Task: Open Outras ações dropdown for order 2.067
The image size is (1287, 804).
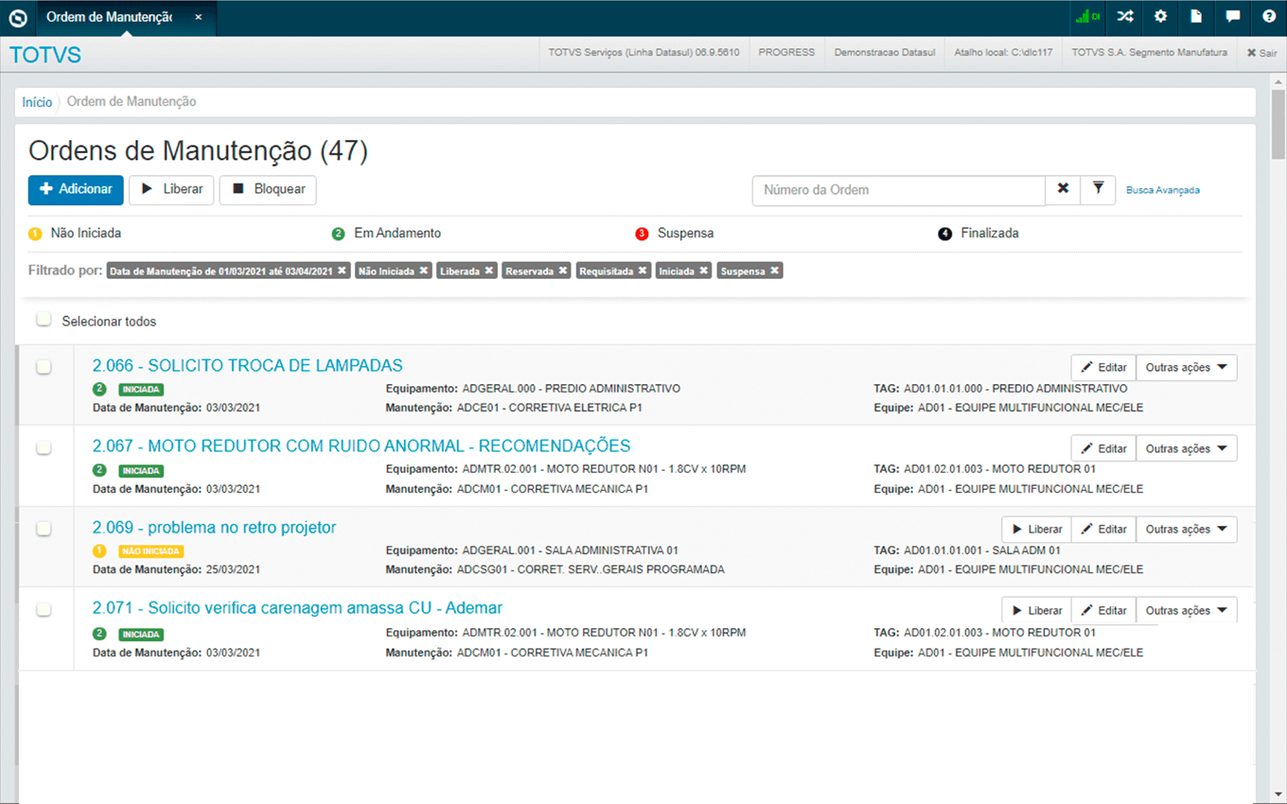Action: (1186, 448)
